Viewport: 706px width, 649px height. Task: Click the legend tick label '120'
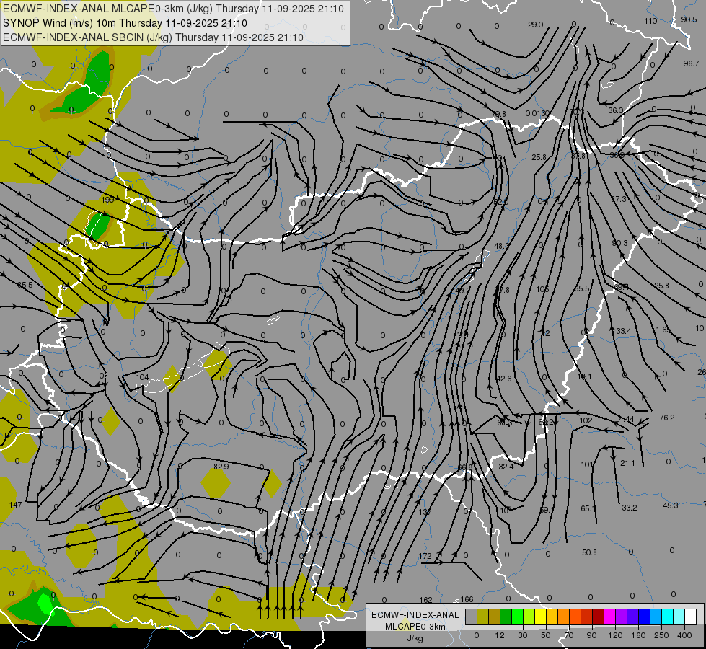[x=615, y=635]
